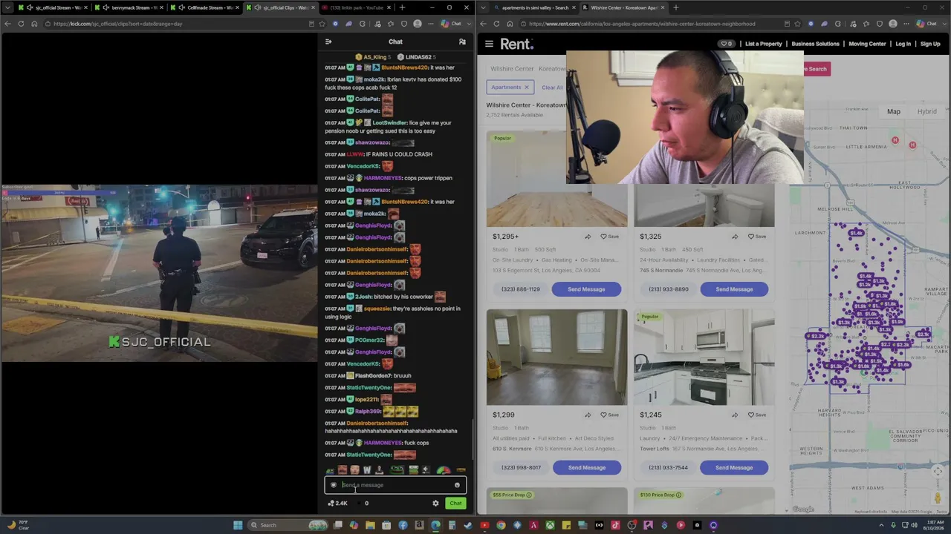This screenshot has height=534, width=951.
Task: Share the $1,299 listing
Action: pyautogui.click(x=588, y=415)
